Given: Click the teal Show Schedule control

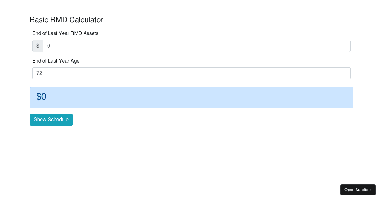Looking at the screenshot, I should coord(51,119).
